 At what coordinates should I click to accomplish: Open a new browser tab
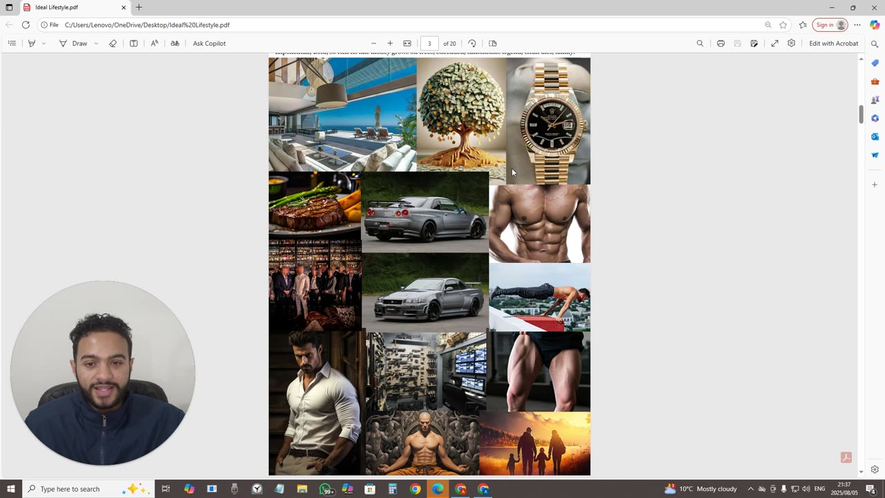tap(139, 8)
